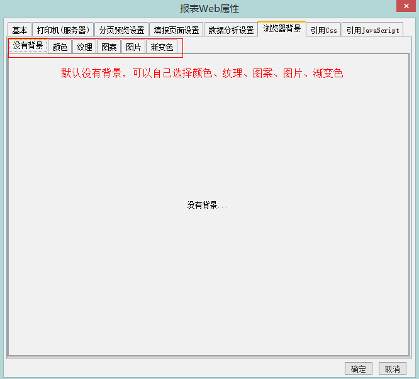
Task: Choose the 颜色 background sub-tab
Action: coord(60,47)
